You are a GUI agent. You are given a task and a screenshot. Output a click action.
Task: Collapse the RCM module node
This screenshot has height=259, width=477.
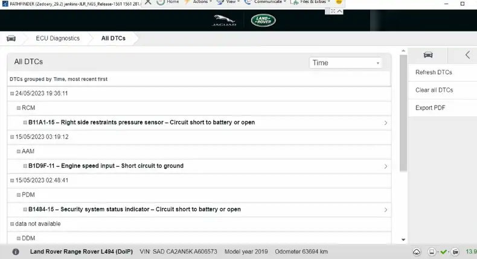(19, 108)
